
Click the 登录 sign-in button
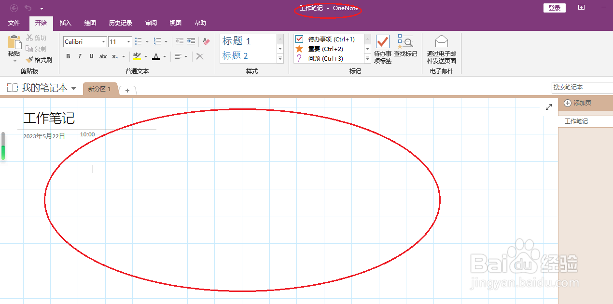[555, 8]
